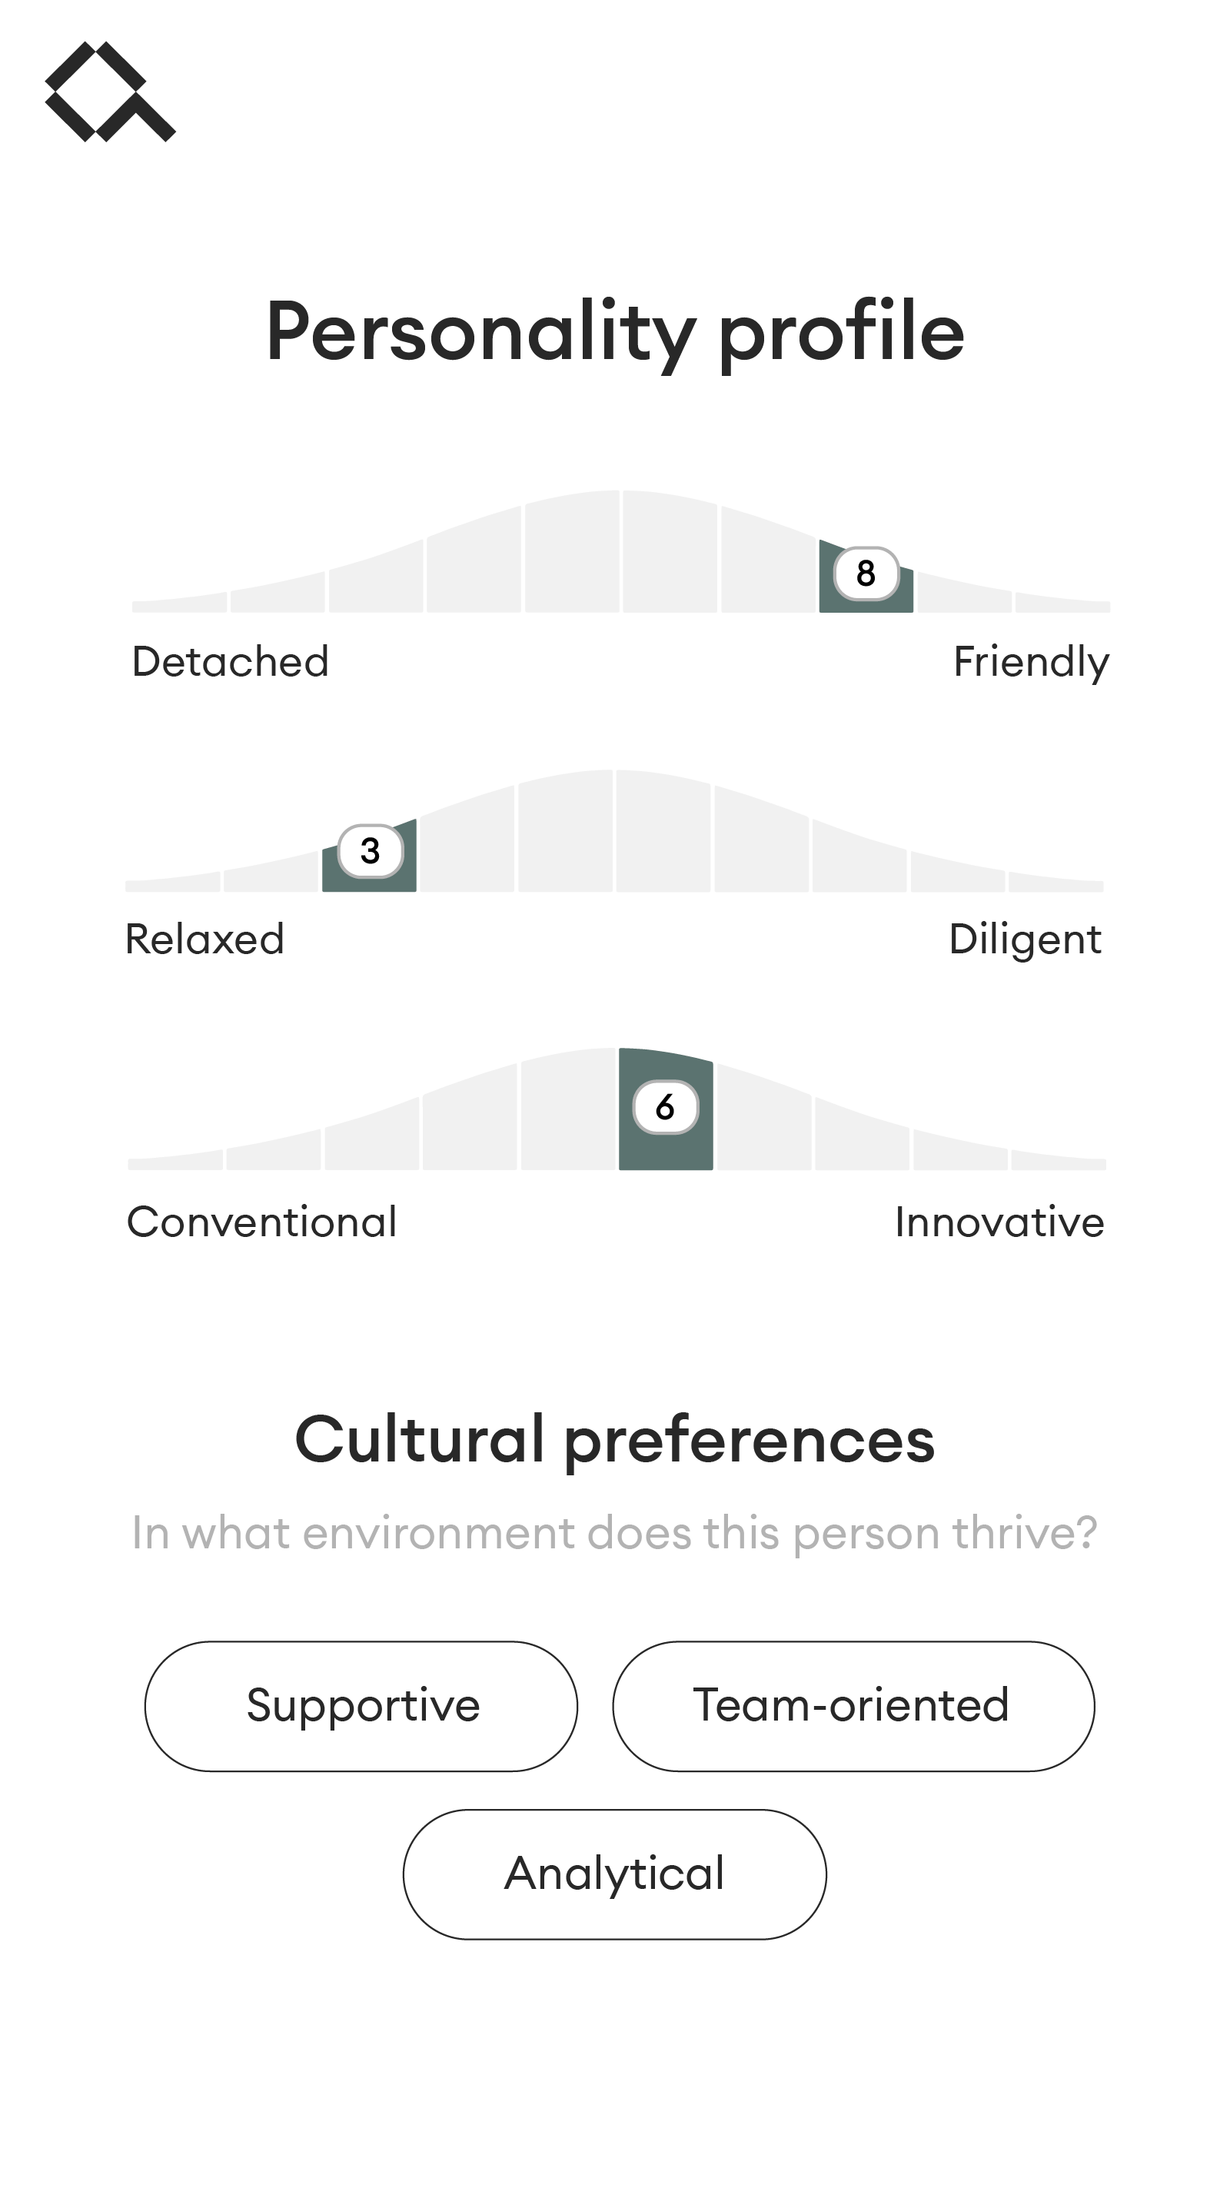This screenshot has height=2188, width=1230.
Task: Select the Supportive preference pill
Action: (361, 1705)
